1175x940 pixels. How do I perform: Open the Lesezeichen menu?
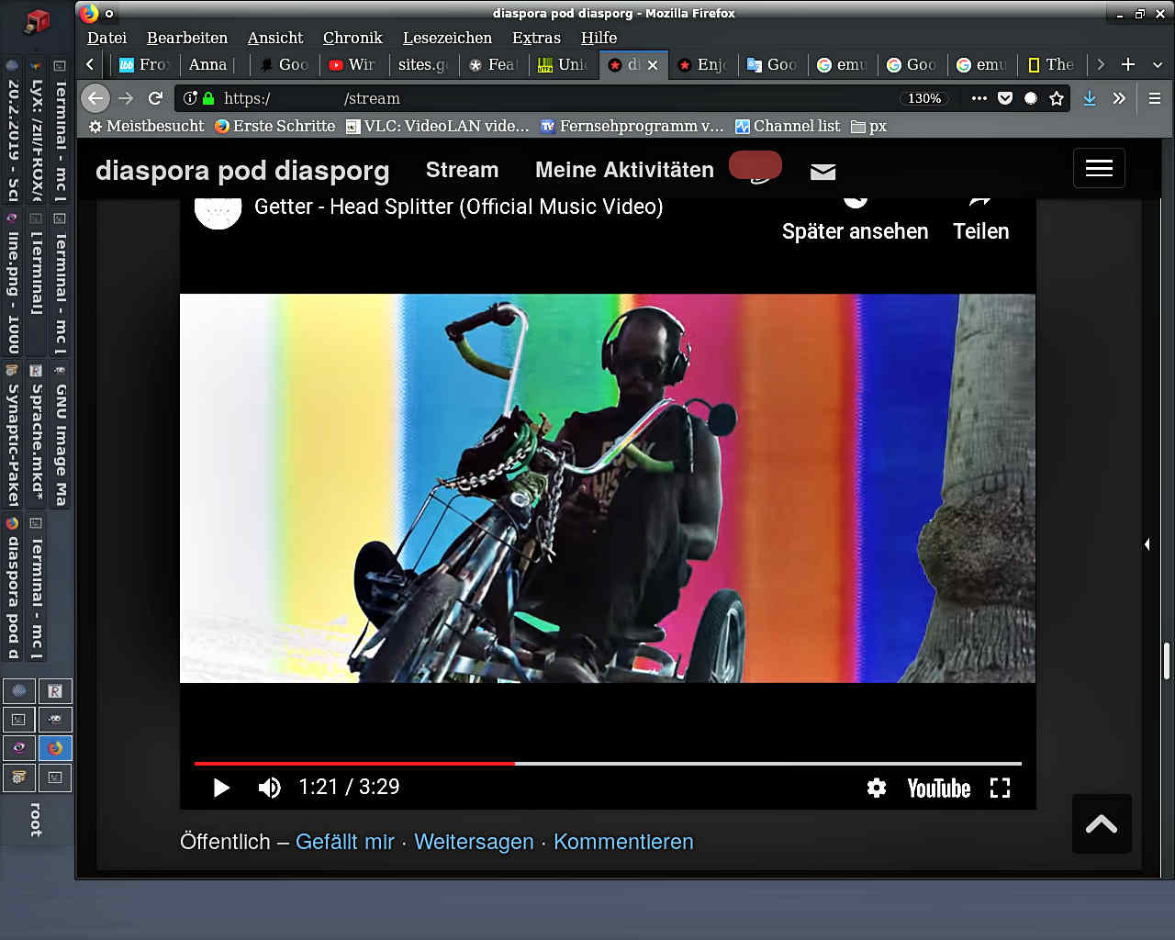click(447, 38)
